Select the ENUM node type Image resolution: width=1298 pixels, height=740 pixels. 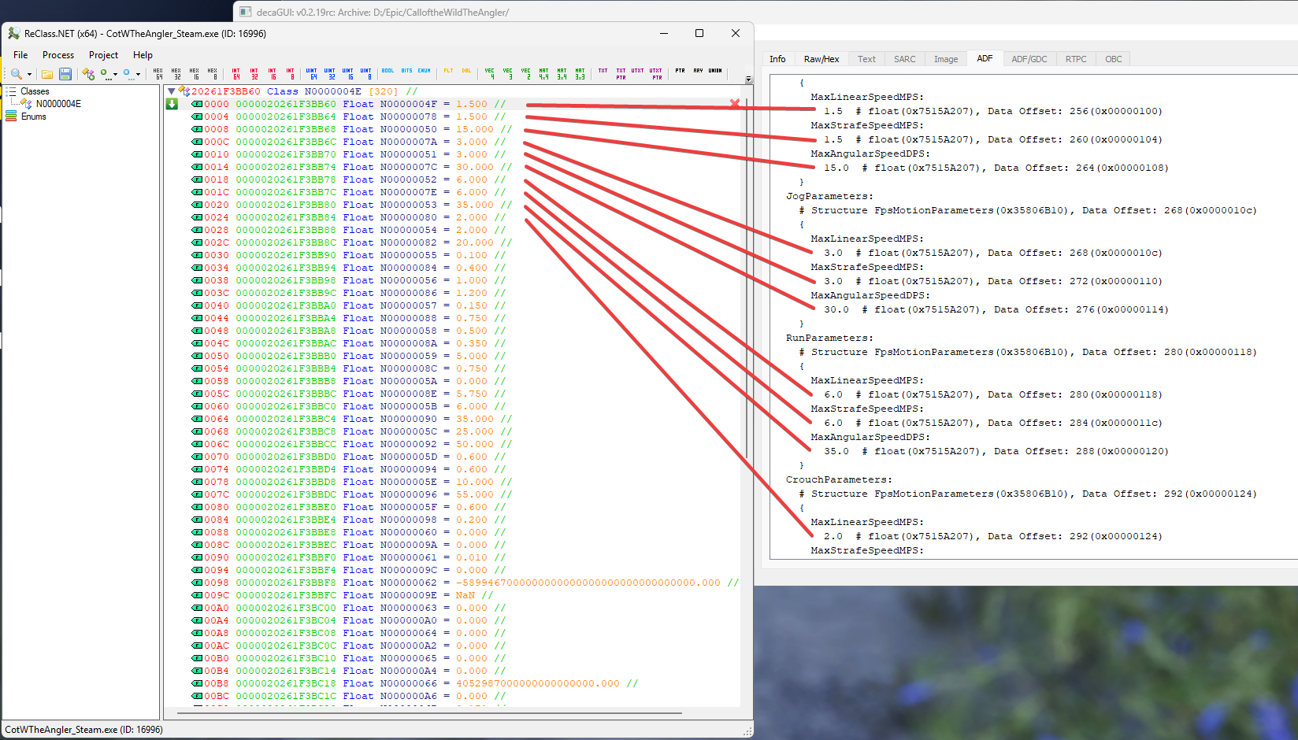[x=425, y=71]
